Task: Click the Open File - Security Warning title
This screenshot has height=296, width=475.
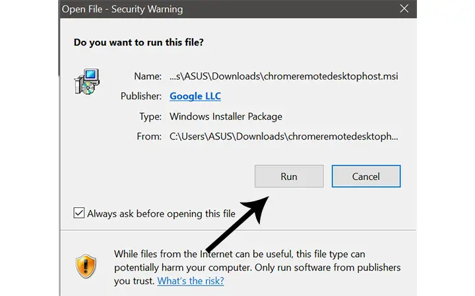Action: pyautogui.click(x=123, y=9)
